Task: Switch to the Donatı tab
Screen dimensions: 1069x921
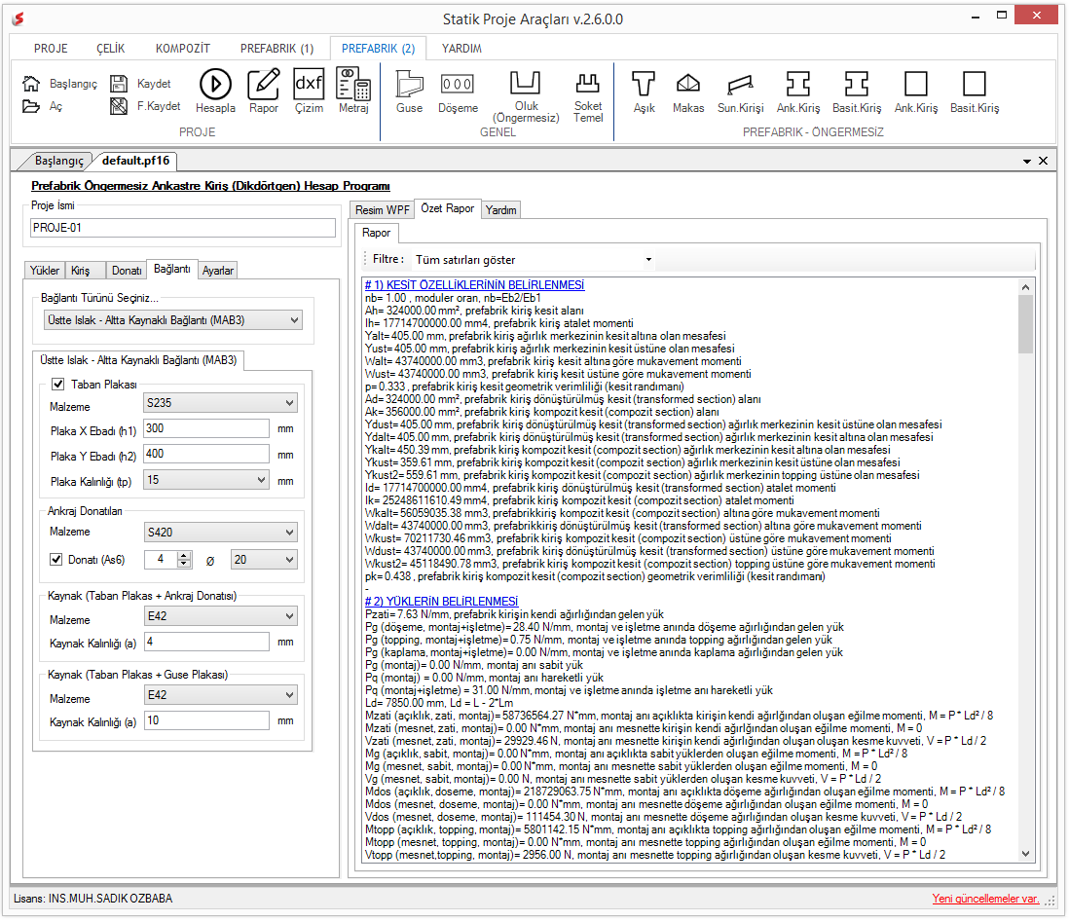Action: point(127,271)
